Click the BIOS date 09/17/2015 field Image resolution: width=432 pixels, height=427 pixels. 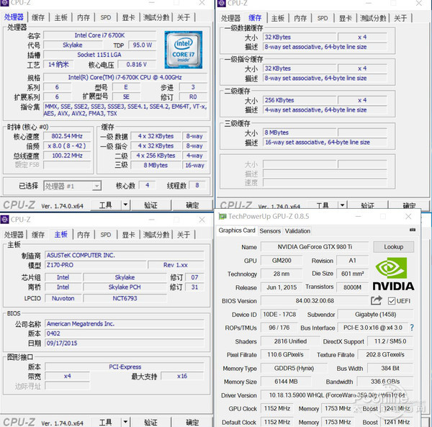[x=125, y=343]
